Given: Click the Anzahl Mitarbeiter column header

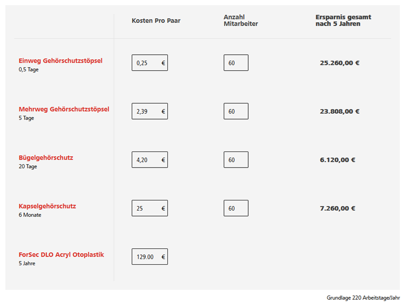Looking at the screenshot, I should coord(240,20).
